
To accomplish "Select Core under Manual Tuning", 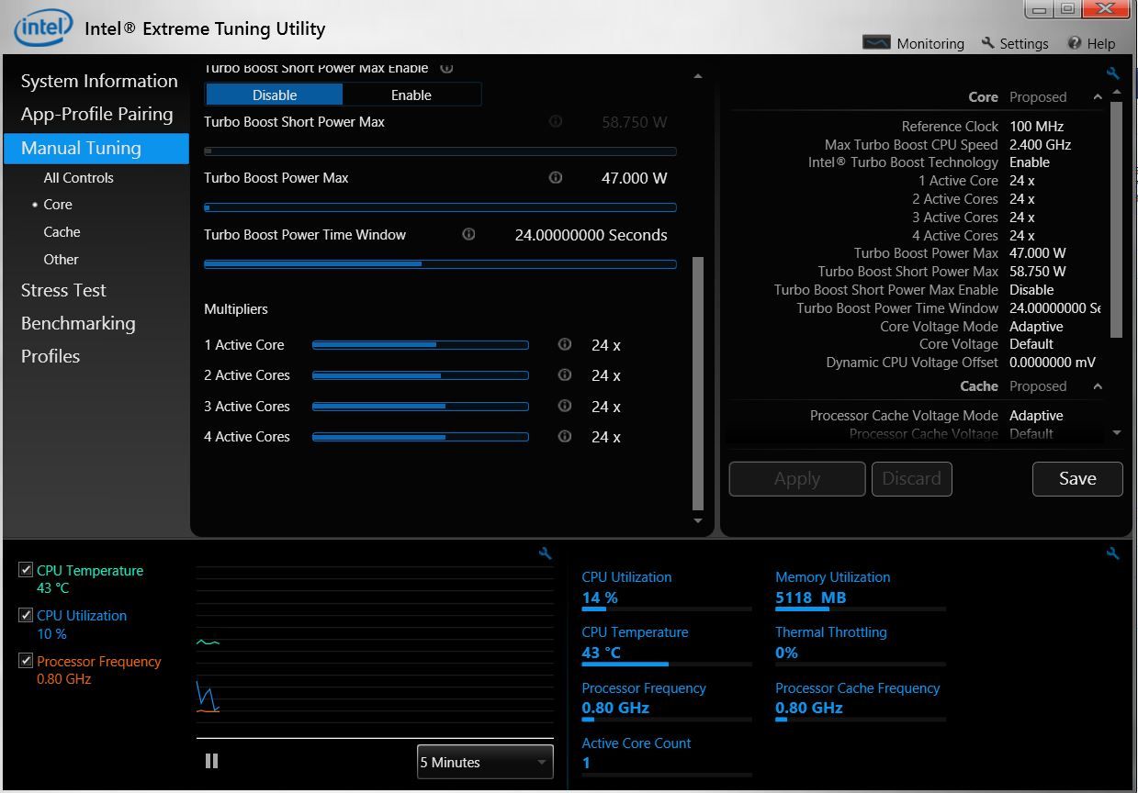I will click(x=58, y=205).
